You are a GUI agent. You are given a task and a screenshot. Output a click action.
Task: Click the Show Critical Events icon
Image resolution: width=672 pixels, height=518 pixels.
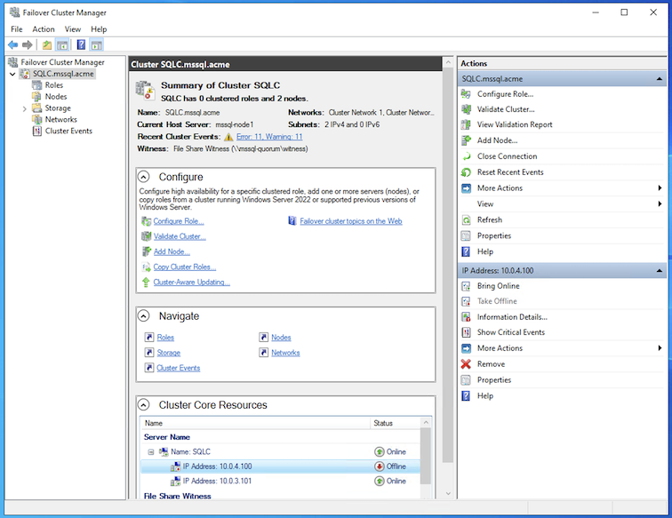(x=466, y=332)
